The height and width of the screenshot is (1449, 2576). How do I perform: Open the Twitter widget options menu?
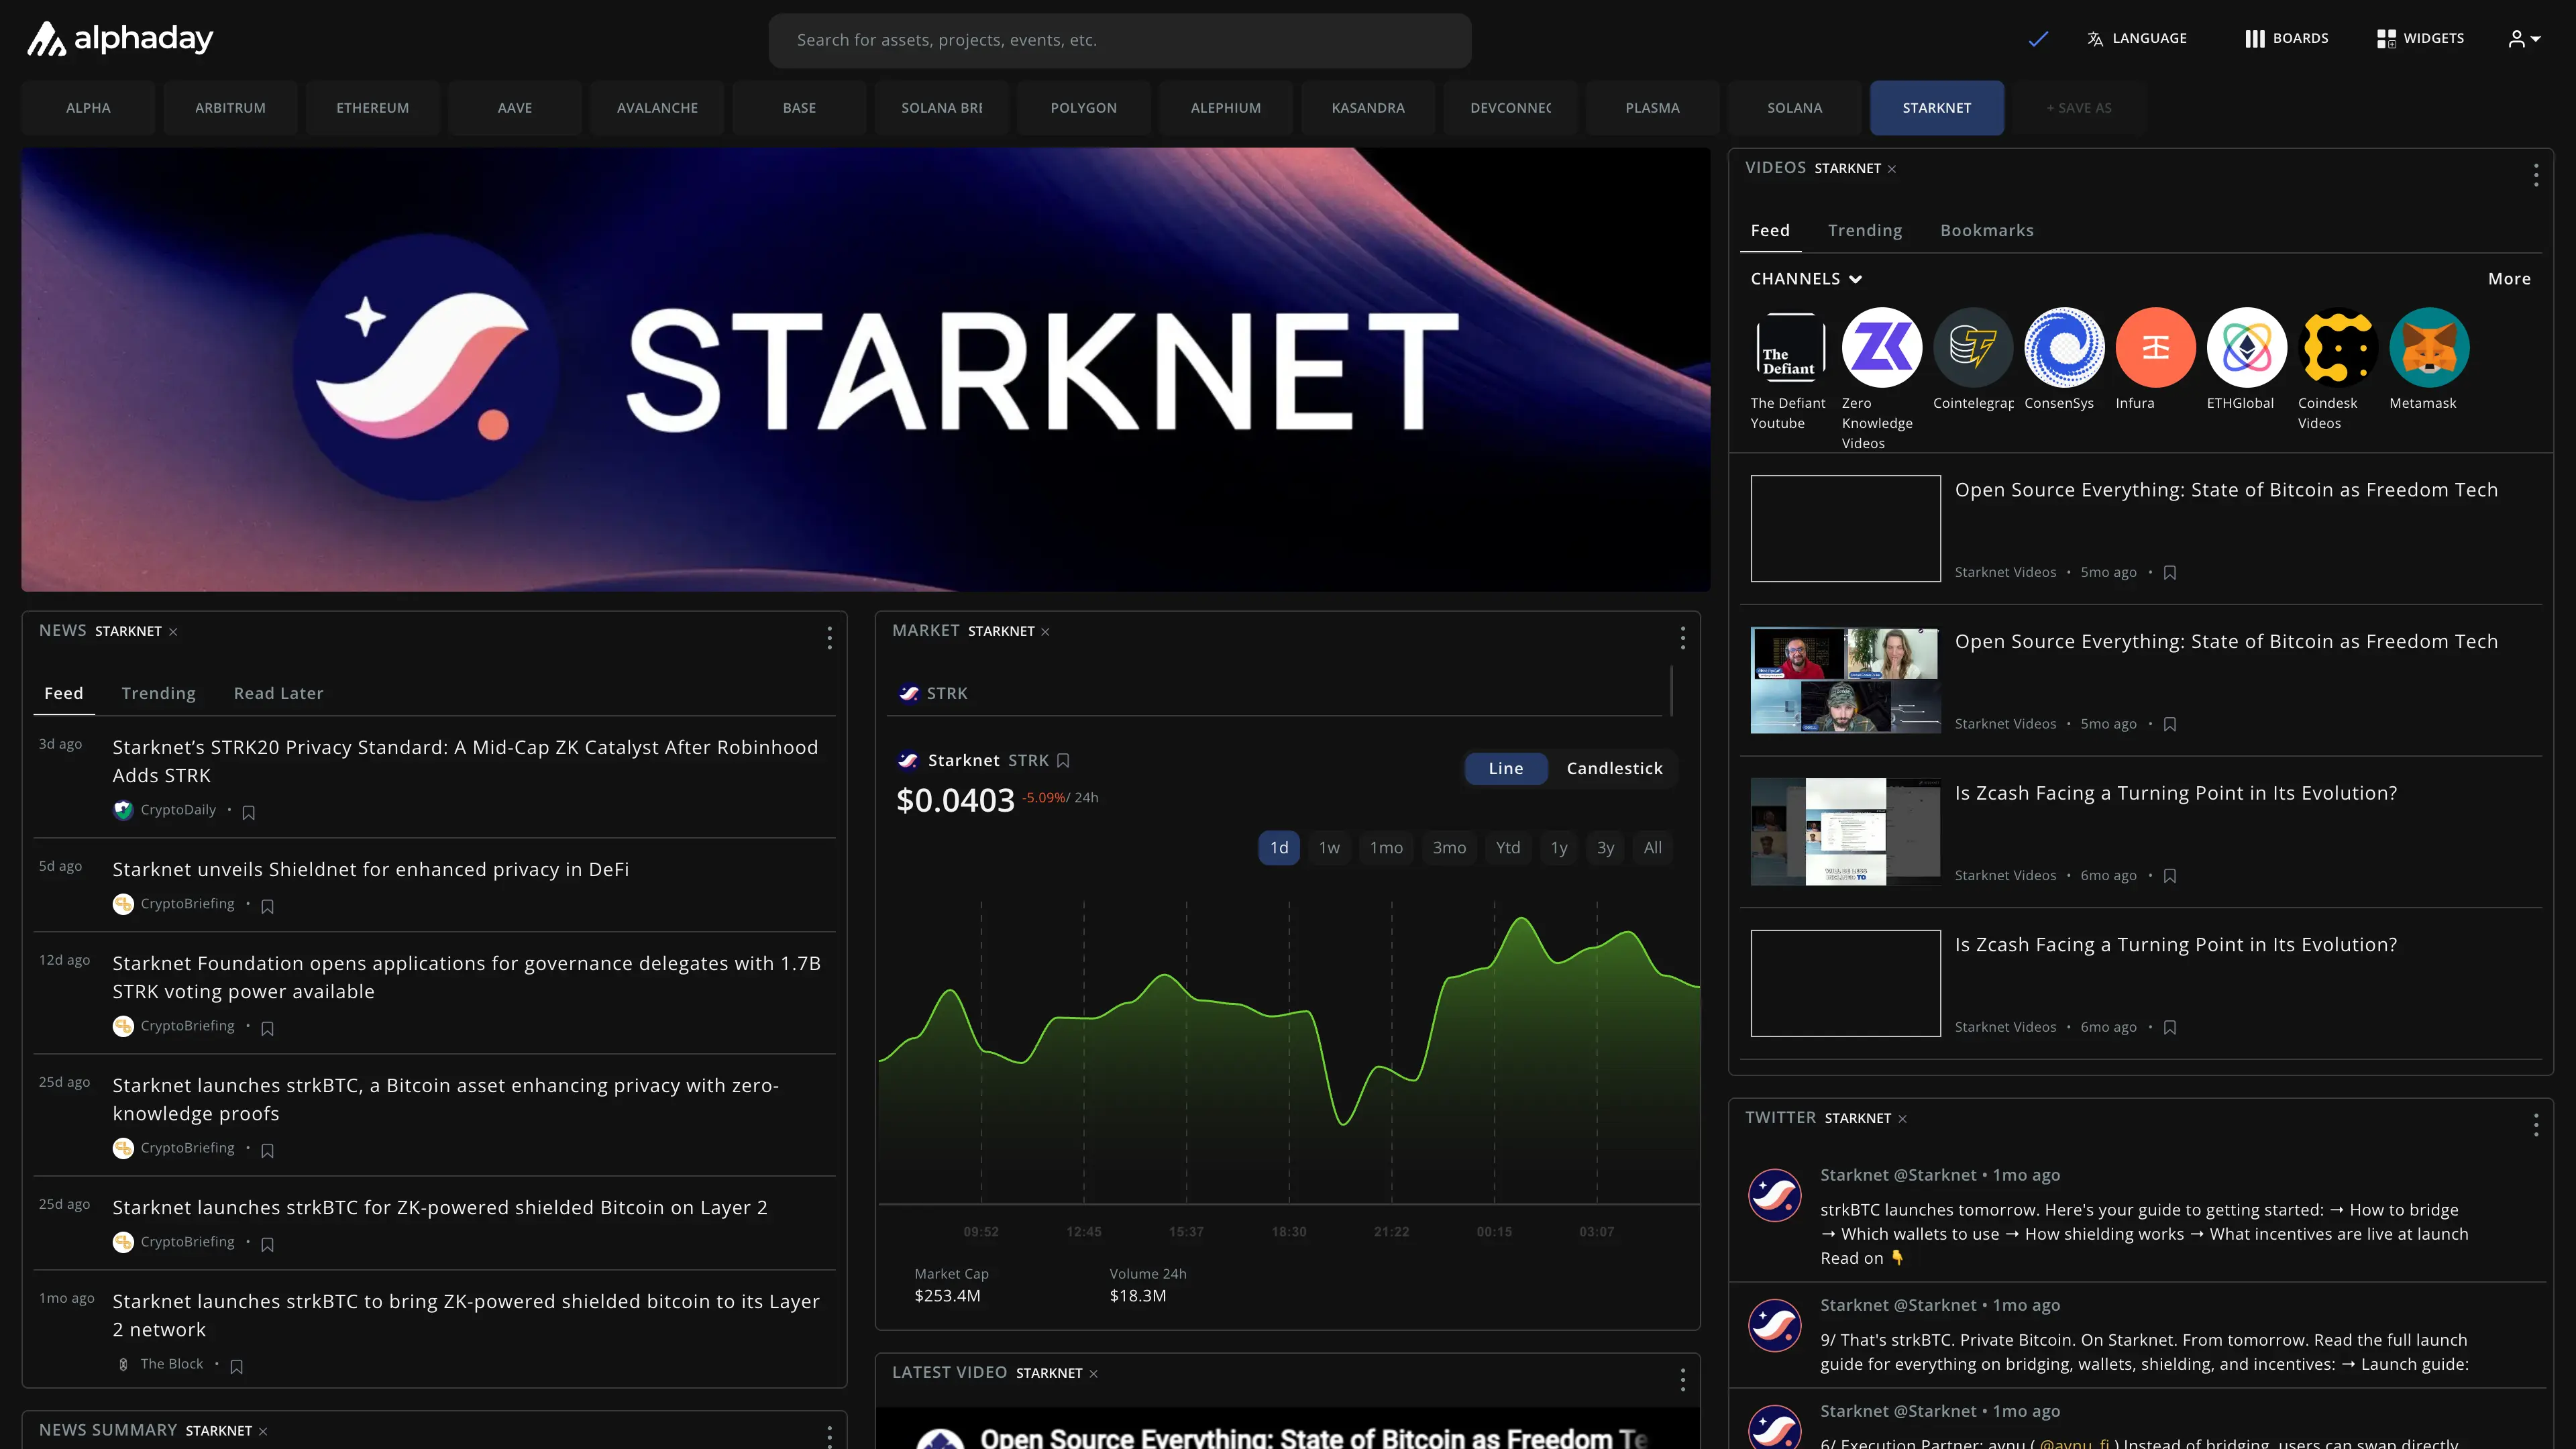click(2535, 1125)
